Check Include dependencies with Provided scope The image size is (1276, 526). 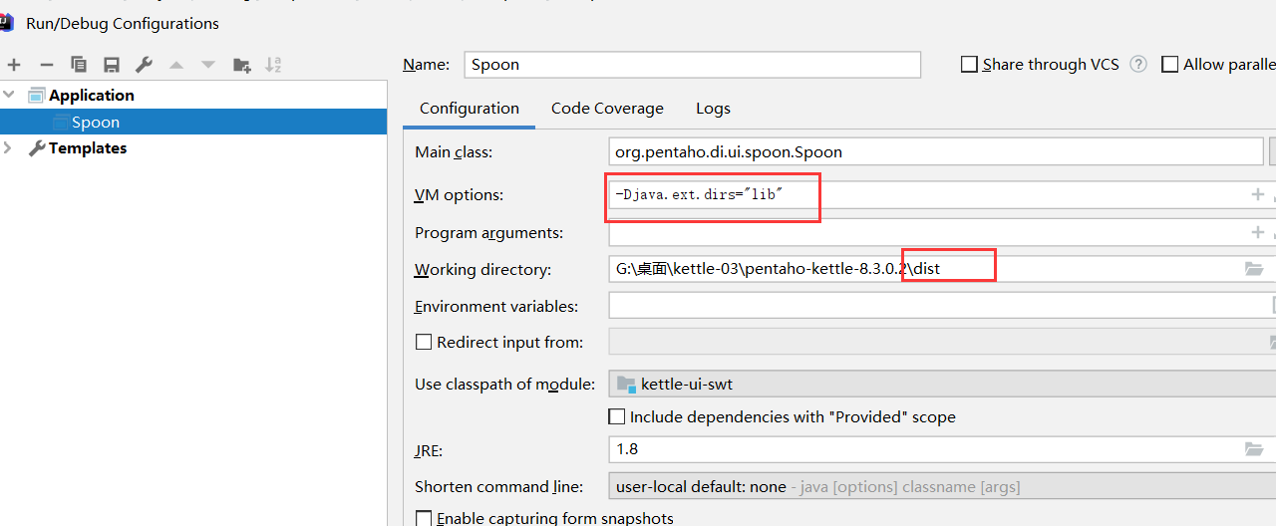tap(617, 416)
